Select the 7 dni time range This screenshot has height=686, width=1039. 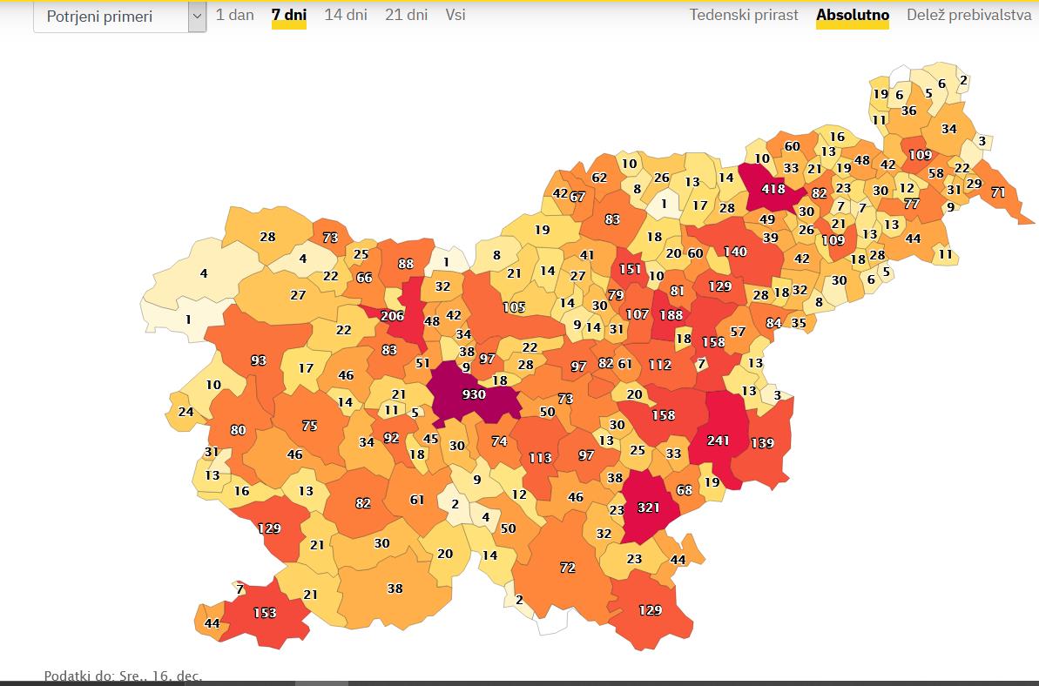289,15
